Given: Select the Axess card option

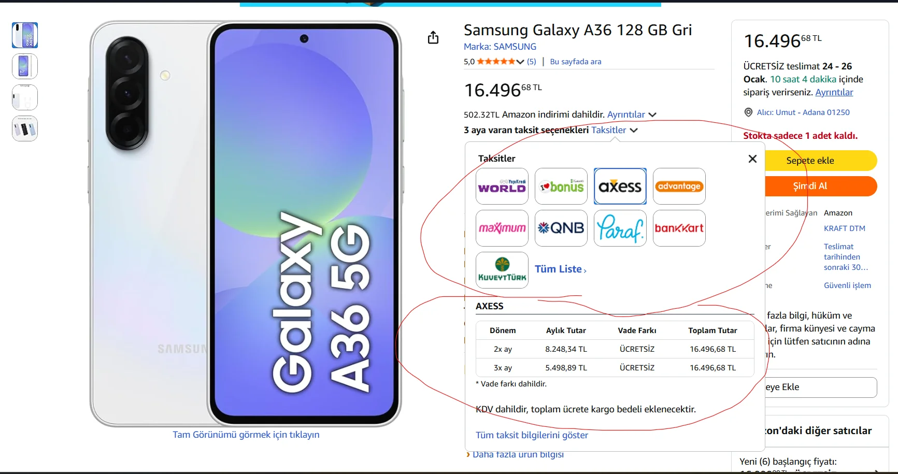Looking at the screenshot, I should [620, 186].
